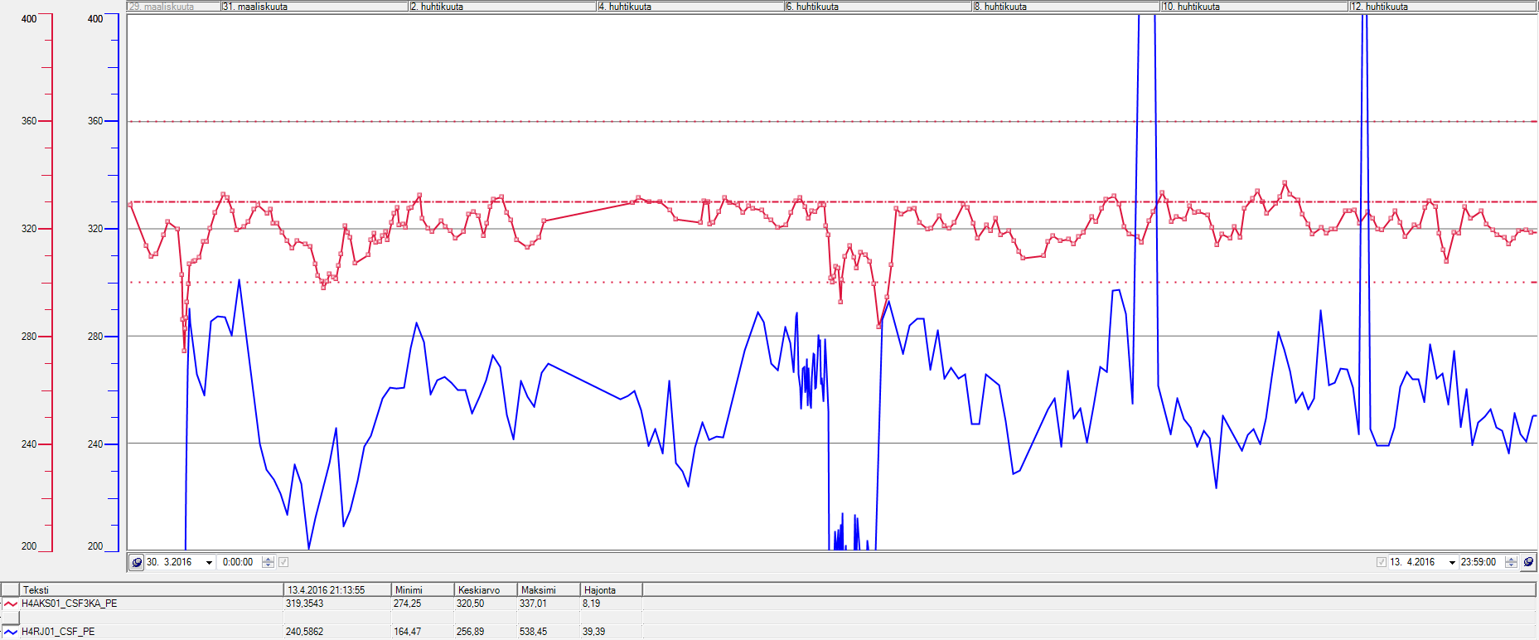Click deviation value 39,39 cell

(x=611, y=632)
